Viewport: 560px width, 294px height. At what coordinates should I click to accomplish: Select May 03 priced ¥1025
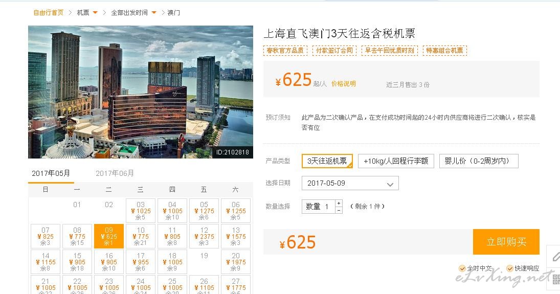pyautogui.click(x=141, y=211)
